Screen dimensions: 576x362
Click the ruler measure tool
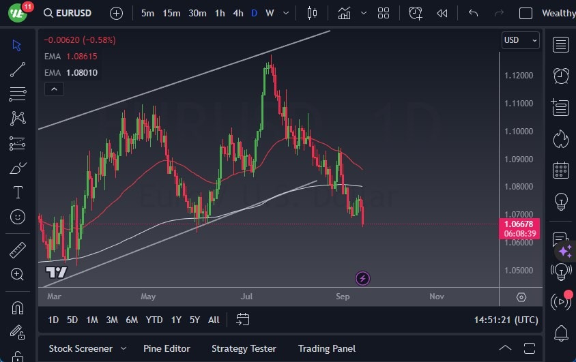[18, 250]
